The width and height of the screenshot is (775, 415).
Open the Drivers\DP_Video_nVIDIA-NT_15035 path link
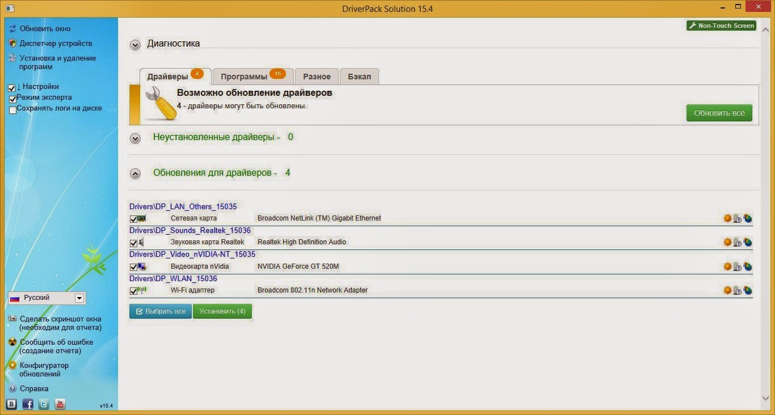tap(192, 254)
